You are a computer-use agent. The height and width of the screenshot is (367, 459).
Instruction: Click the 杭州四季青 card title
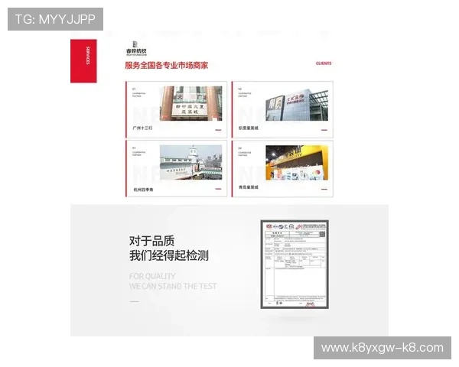point(144,190)
